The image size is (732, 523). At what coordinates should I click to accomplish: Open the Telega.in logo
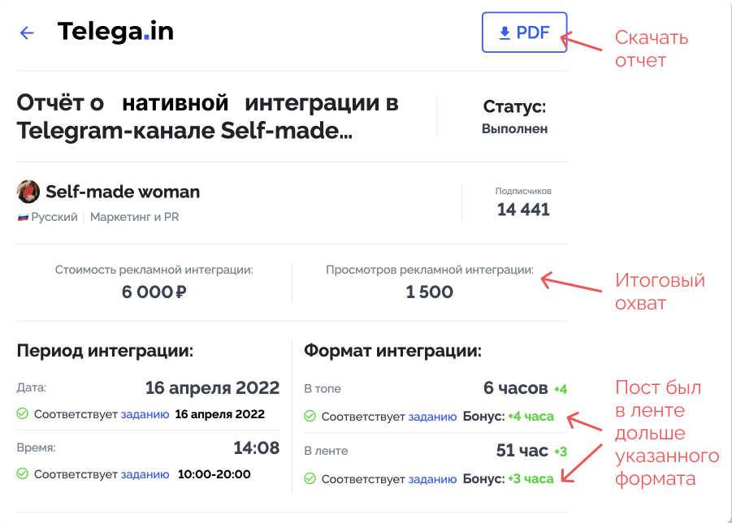point(115,31)
